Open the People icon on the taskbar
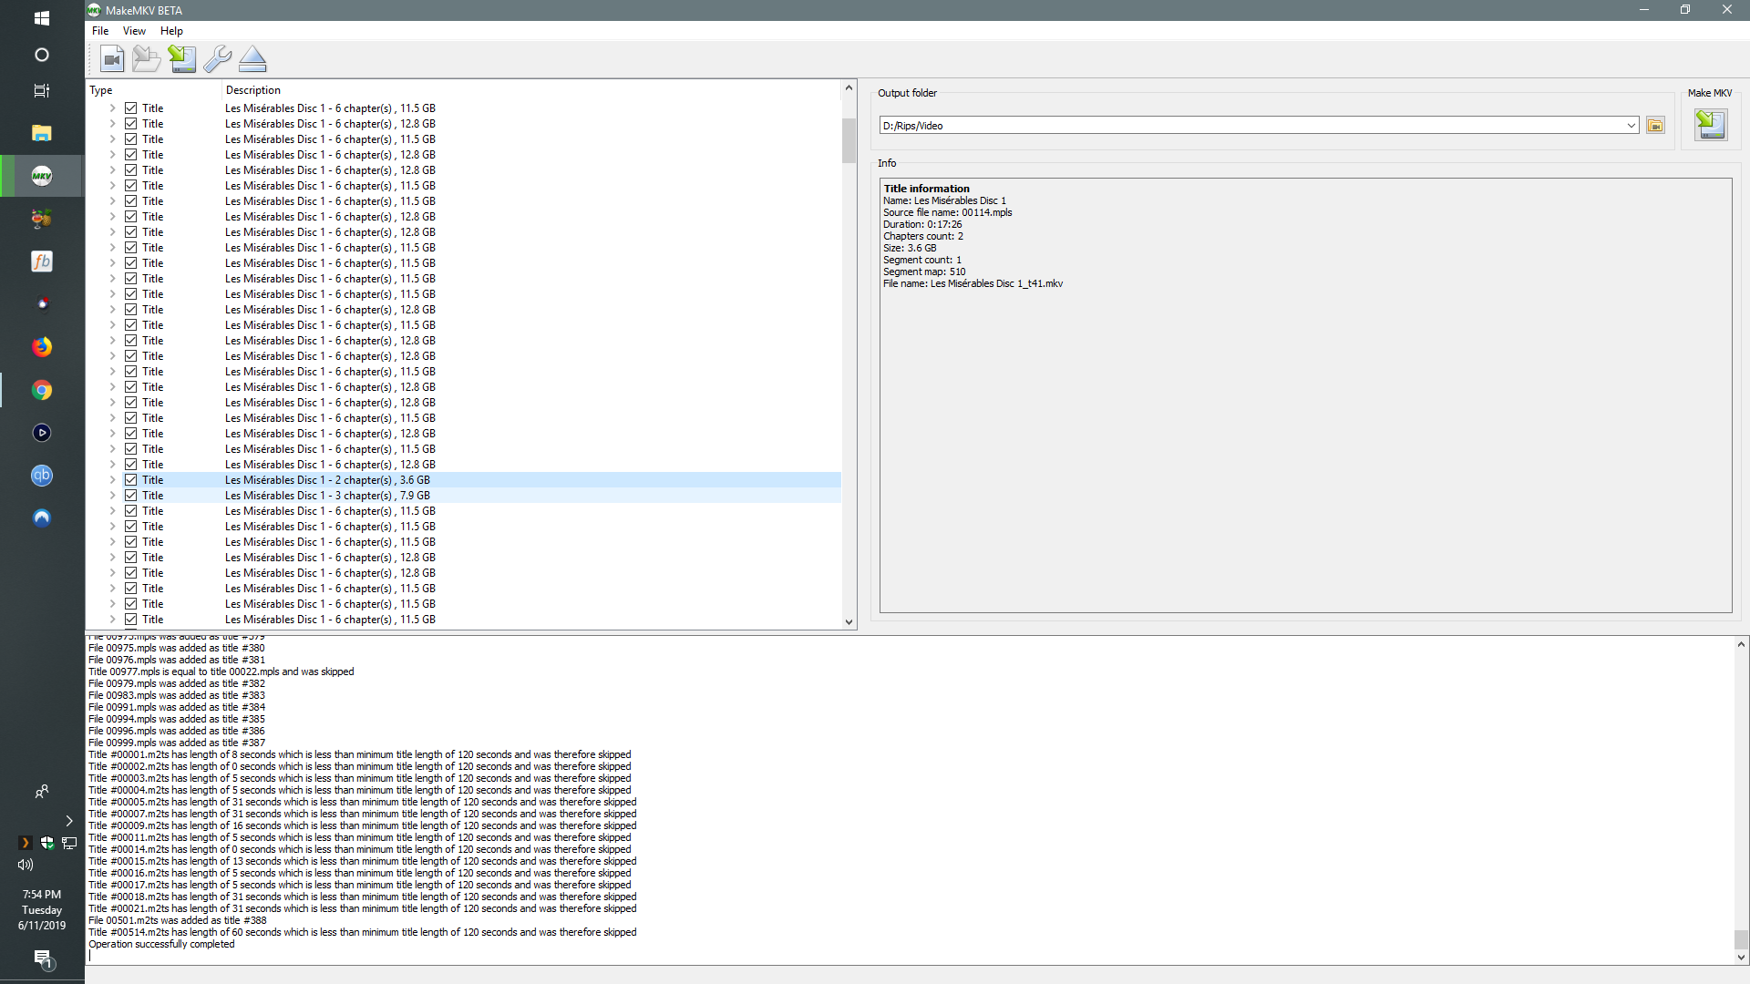Image resolution: width=1750 pixels, height=984 pixels. click(x=42, y=792)
